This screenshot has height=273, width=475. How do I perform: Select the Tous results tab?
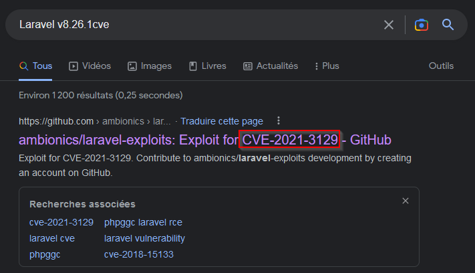point(35,66)
